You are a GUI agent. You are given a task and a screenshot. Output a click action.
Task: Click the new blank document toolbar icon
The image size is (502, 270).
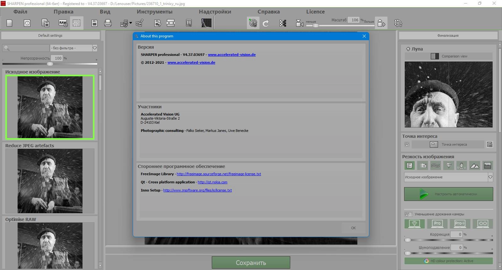click(x=9, y=23)
